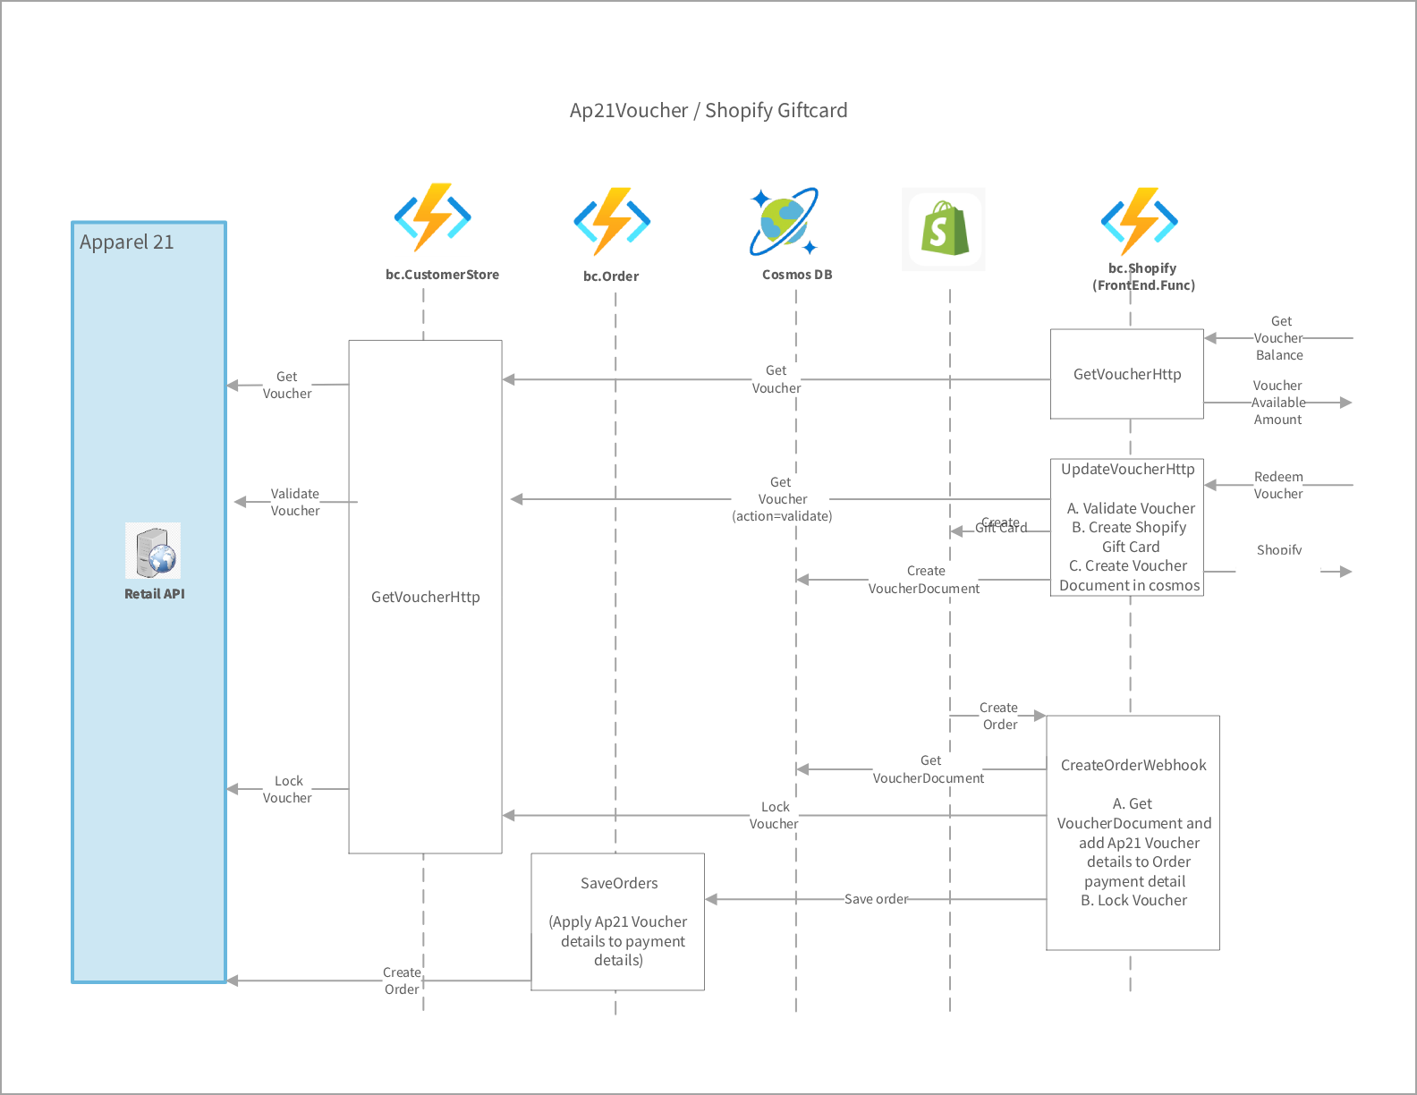Image resolution: width=1417 pixels, height=1095 pixels.
Task: Click the bc.CustomerStore Azure Function icon
Action: [x=432, y=217]
